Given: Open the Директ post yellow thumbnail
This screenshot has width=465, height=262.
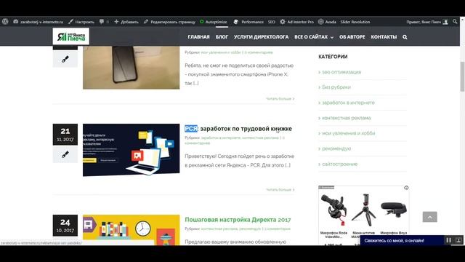Looking at the screenshot, I should [131, 230].
